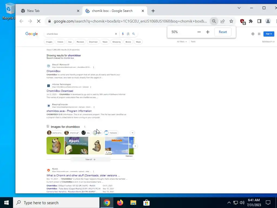Viewport: 277px width, 208px height.
Task: Open ChomikBox Download result
Action: (60, 91)
